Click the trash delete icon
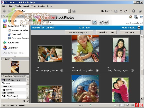Screen dimensions: 144x108 (133, 11)
